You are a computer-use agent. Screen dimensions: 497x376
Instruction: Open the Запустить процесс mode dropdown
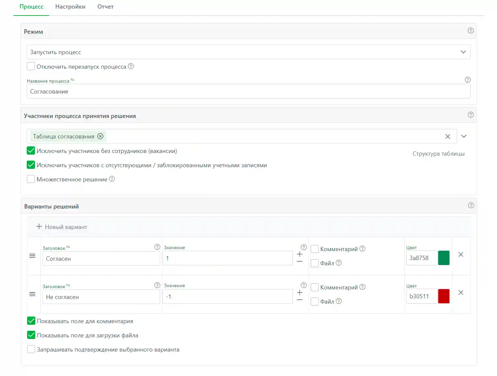(x=248, y=52)
